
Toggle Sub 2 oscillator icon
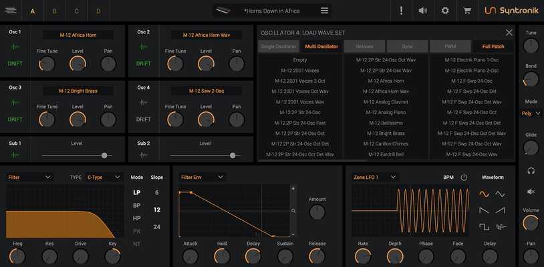point(143,155)
